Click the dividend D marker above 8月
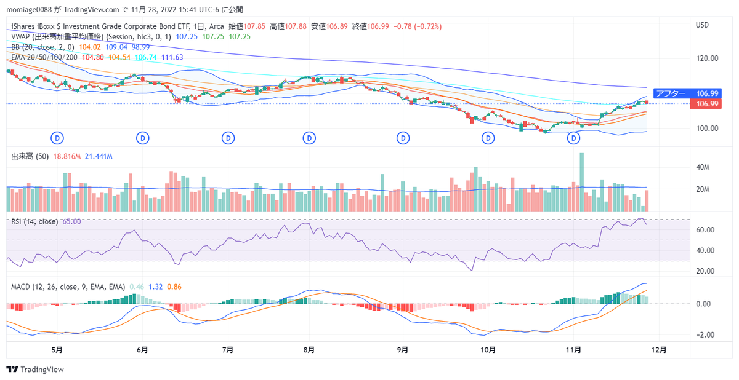Image resolution: width=739 pixels, height=380 pixels. [309, 138]
